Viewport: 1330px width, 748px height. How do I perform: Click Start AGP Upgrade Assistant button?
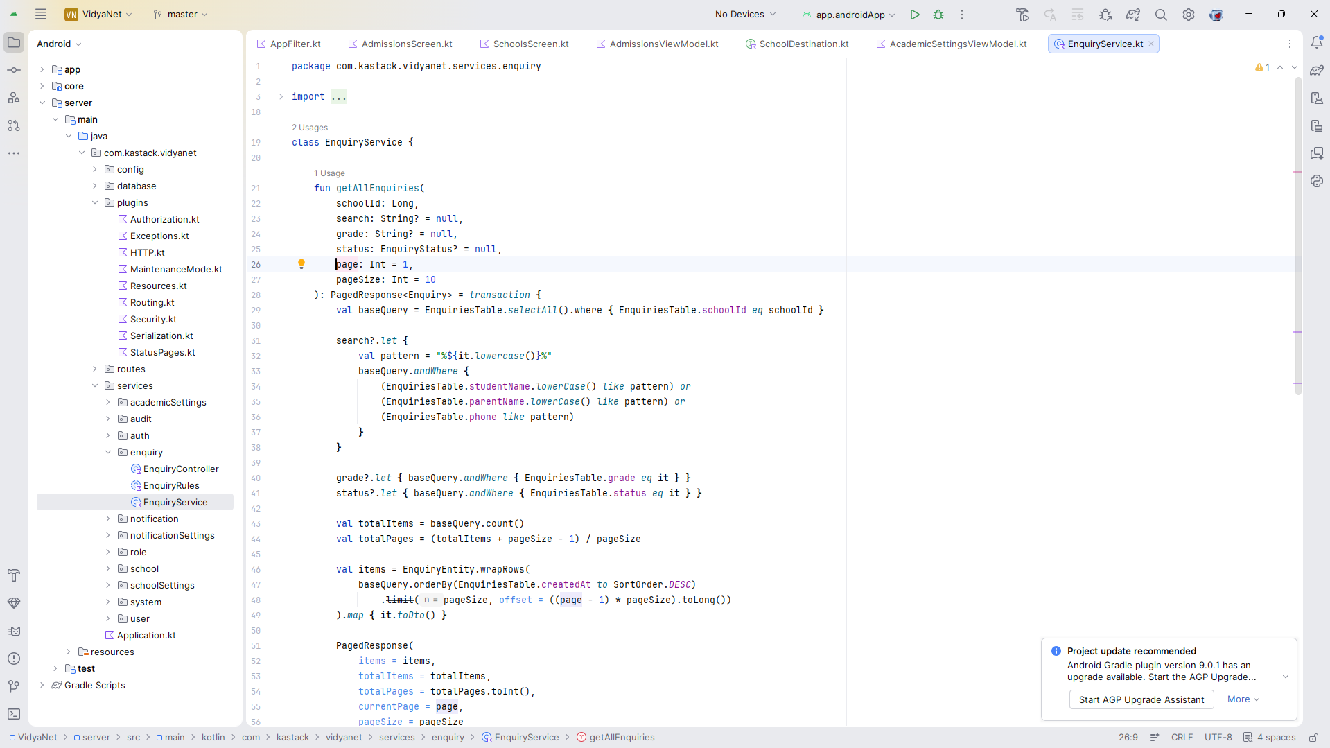(x=1141, y=699)
